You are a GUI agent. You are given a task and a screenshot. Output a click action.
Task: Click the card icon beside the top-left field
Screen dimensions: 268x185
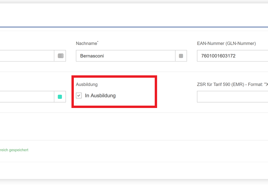click(x=60, y=56)
